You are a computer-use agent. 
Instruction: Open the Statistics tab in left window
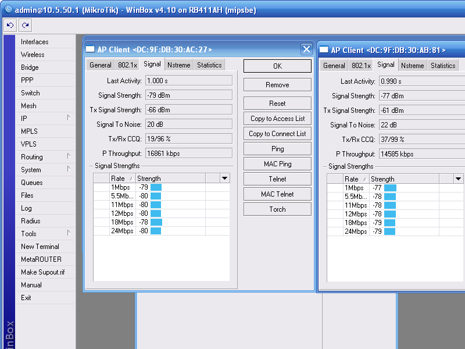[209, 65]
